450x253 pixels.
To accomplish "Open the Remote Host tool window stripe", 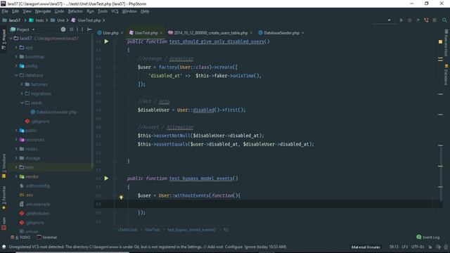I will click(446, 42).
